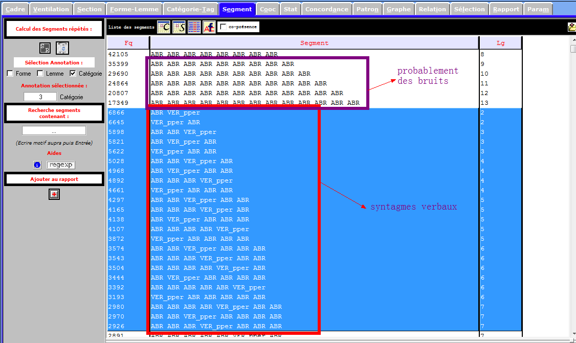This screenshot has height=343, width=576.
Task: Click the export icon at top right
Action: pyautogui.click(x=571, y=28)
